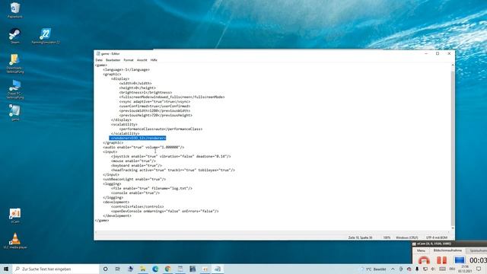Viewport: 487px width, 274px height.
Task: Click the language tag line
Action: click(126, 69)
